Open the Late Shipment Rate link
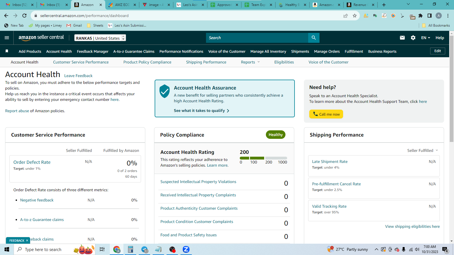Viewport: 454px width, 255px height. coord(330,161)
